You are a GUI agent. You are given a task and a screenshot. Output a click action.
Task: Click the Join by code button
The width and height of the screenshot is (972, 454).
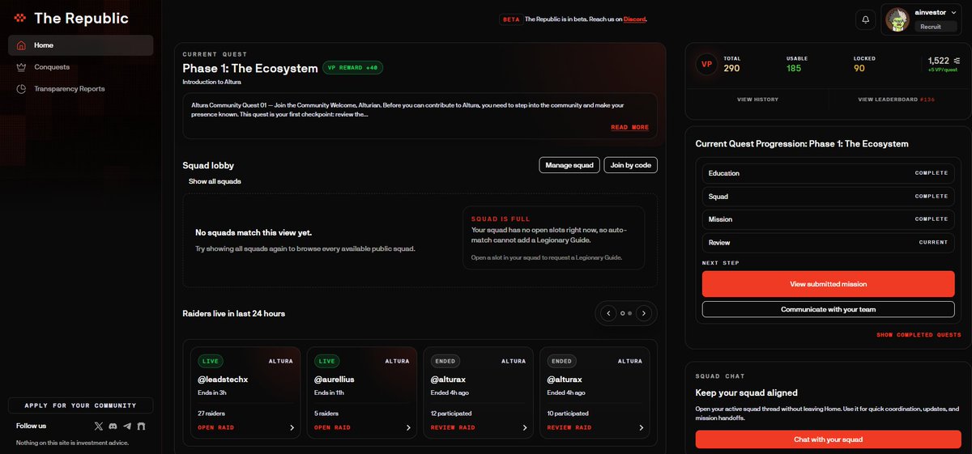coord(630,165)
